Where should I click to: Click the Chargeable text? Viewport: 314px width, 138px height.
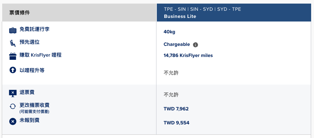click(x=177, y=44)
